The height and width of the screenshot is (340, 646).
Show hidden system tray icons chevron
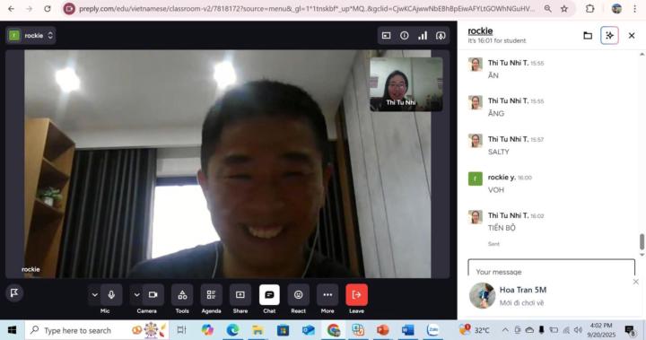point(505,330)
